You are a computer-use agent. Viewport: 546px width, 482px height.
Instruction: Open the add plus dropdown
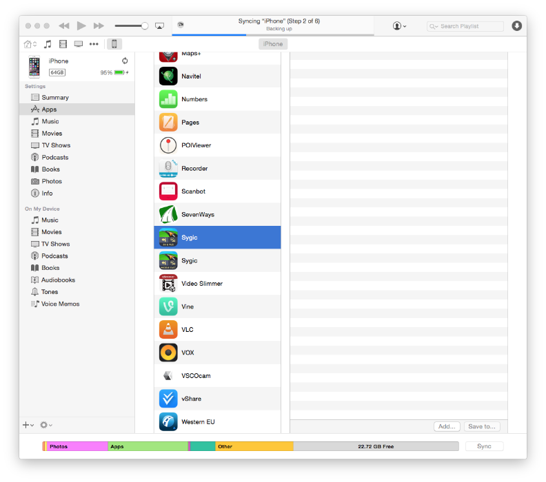tap(28, 425)
